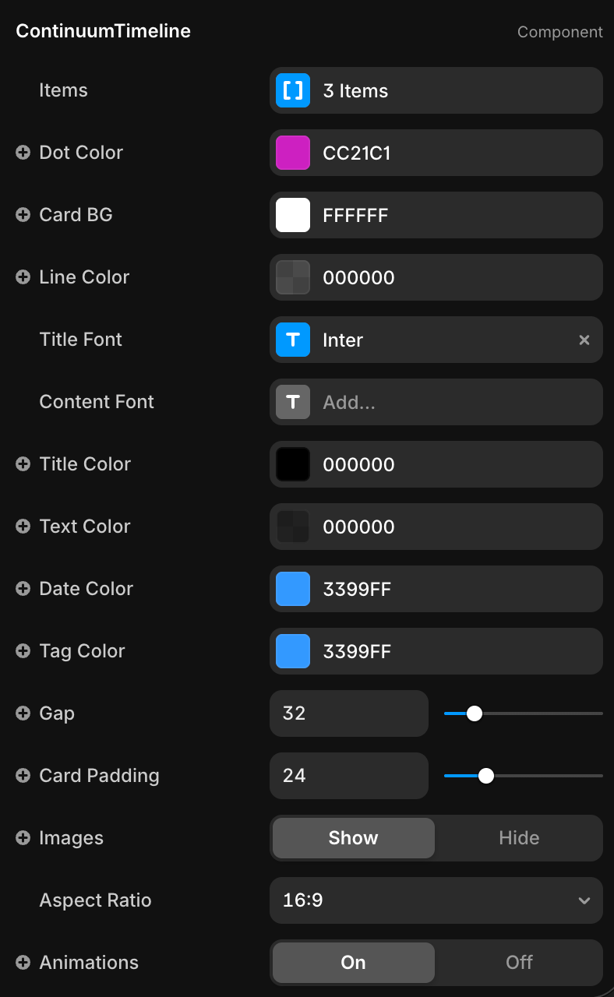Viewport: 614px width, 997px height.
Task: Click Add... to choose a Content Font
Action: (x=452, y=402)
